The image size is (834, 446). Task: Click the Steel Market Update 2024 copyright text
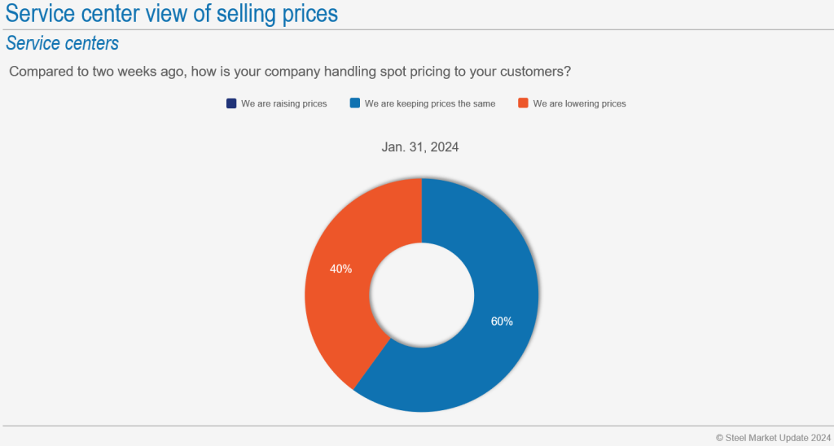(770, 437)
